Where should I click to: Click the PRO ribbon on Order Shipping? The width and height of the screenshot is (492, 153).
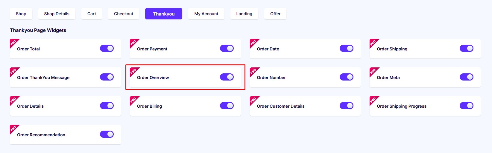[373, 43]
